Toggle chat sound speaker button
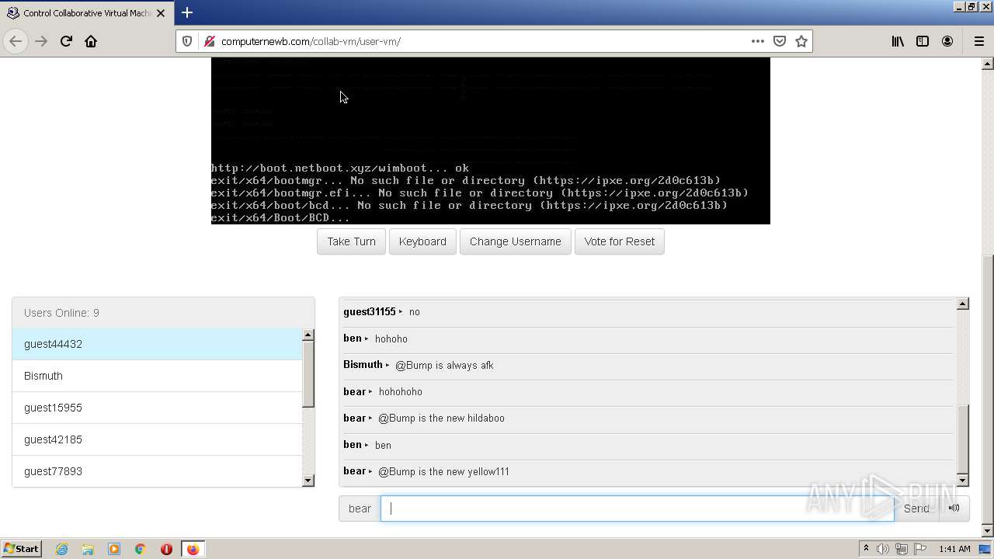 (x=954, y=509)
